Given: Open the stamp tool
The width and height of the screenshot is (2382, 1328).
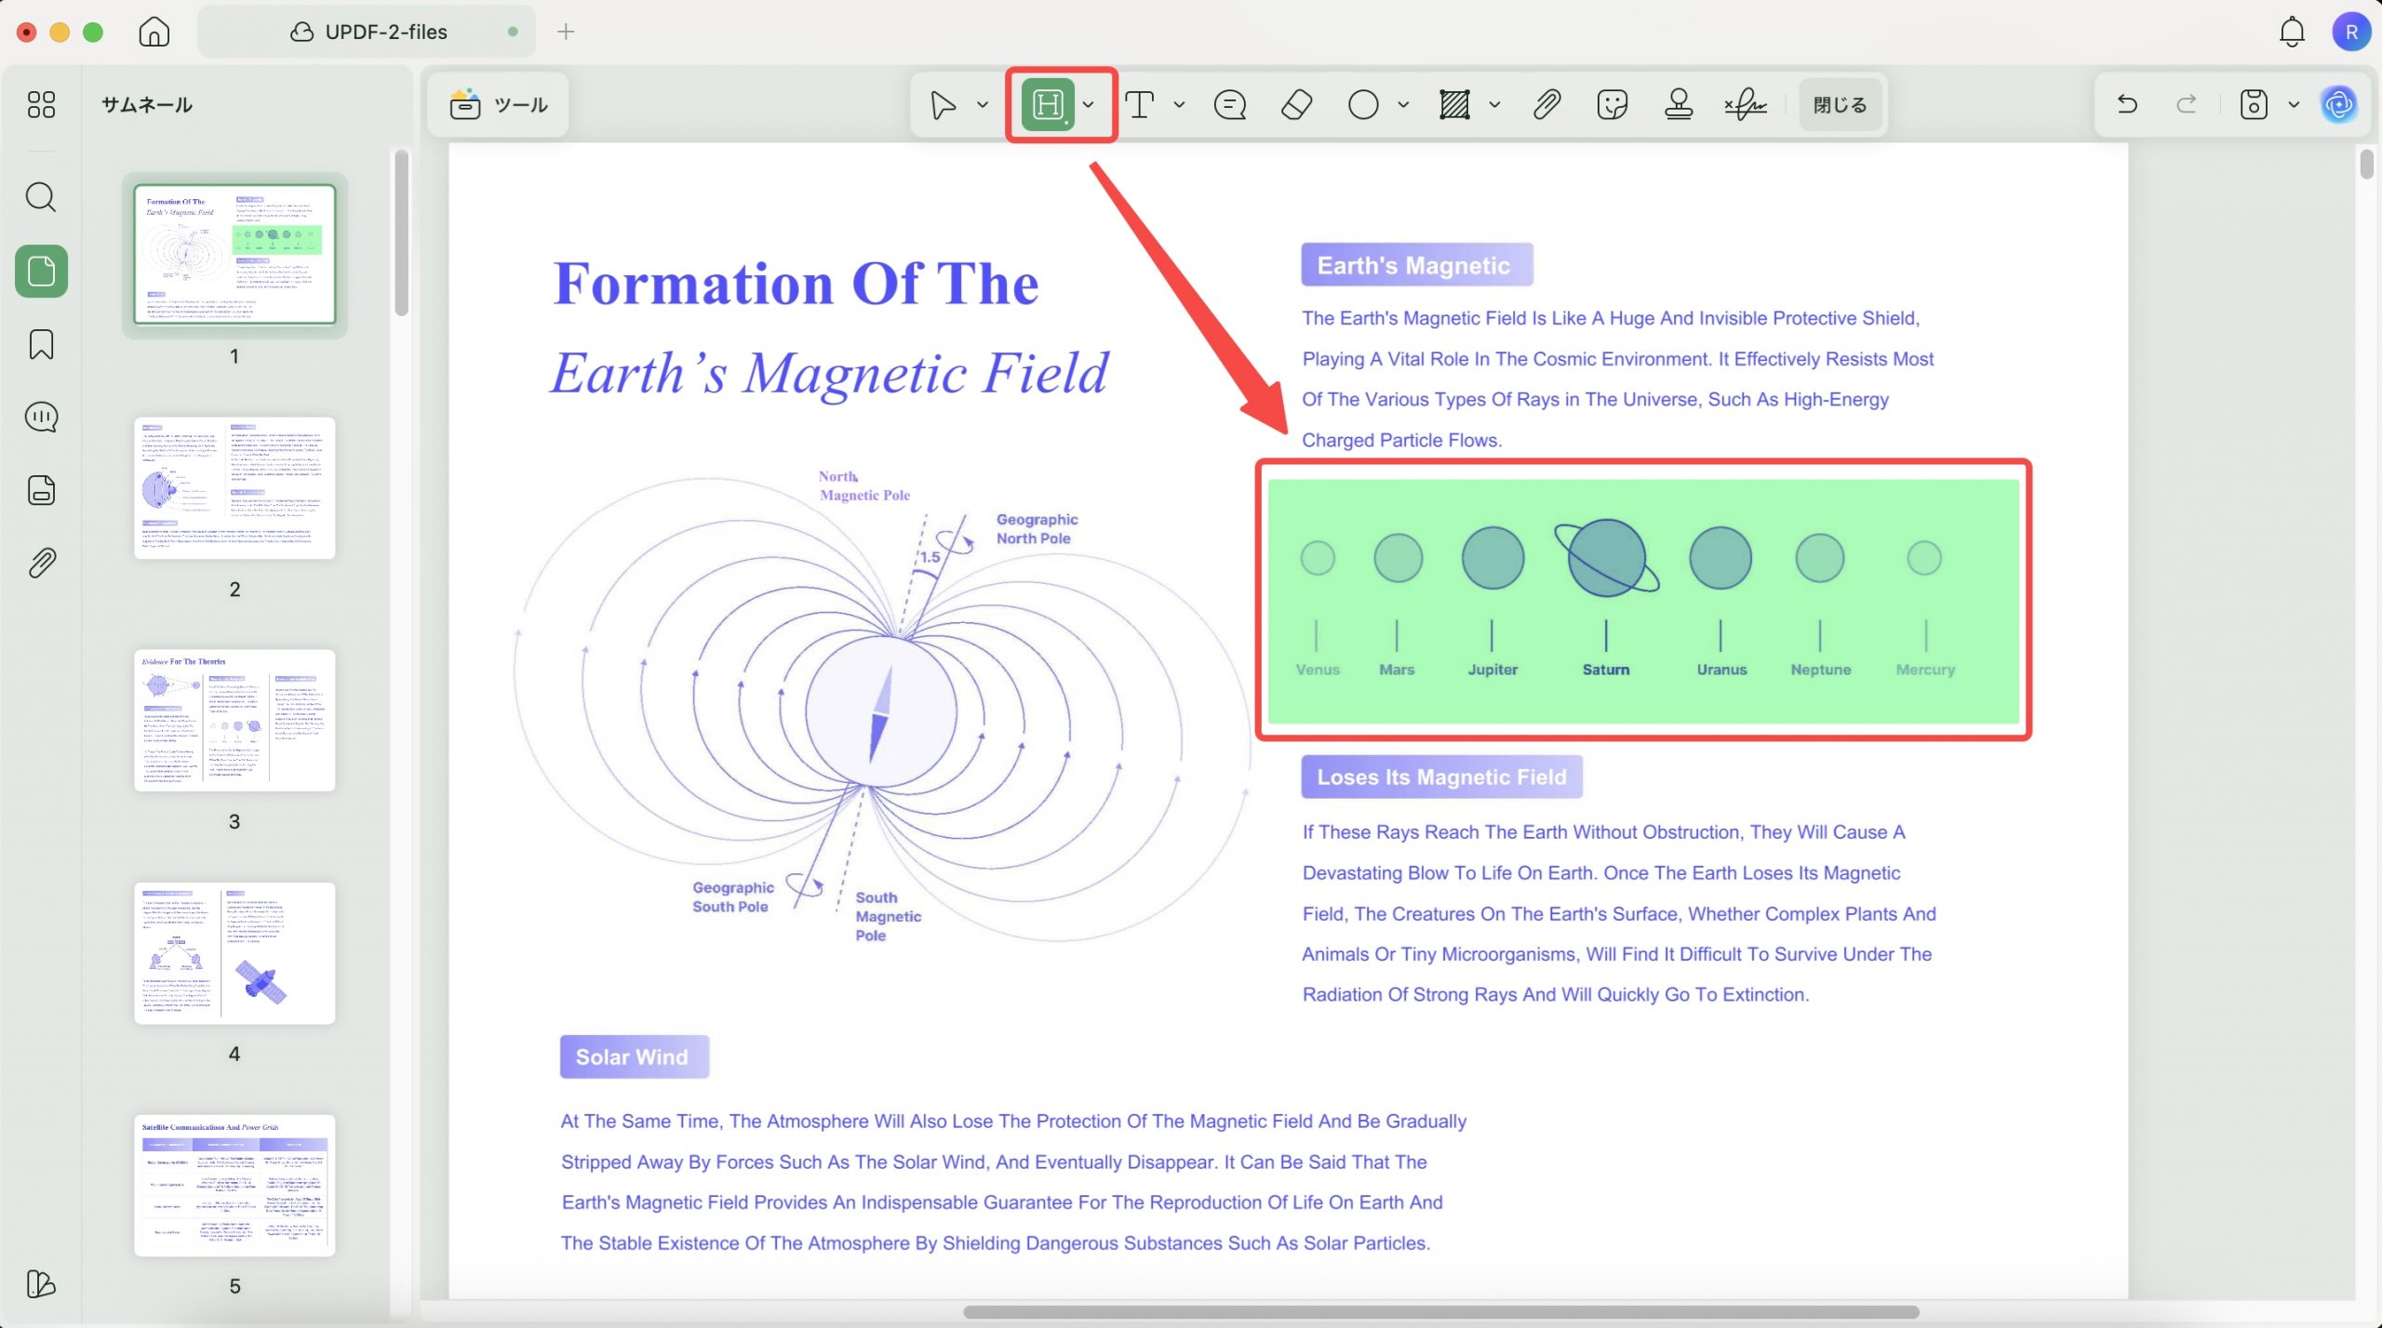Looking at the screenshot, I should point(1679,105).
